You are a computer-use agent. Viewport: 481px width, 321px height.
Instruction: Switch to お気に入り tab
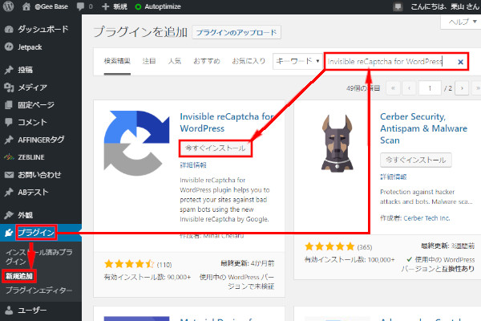(249, 61)
